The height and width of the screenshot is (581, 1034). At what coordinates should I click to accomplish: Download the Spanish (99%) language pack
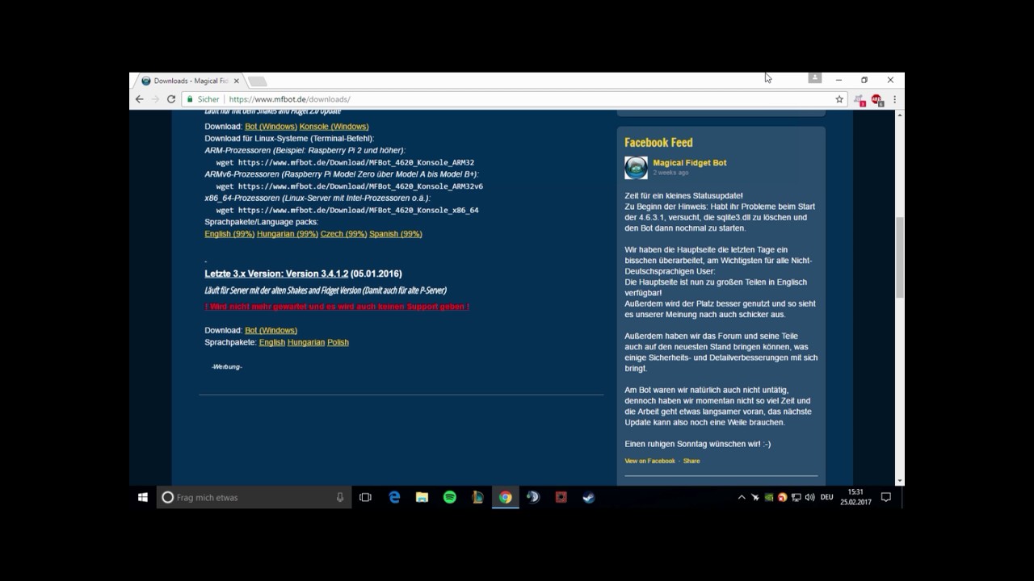[x=396, y=234]
